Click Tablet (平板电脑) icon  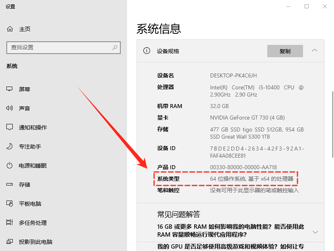tap(10, 204)
